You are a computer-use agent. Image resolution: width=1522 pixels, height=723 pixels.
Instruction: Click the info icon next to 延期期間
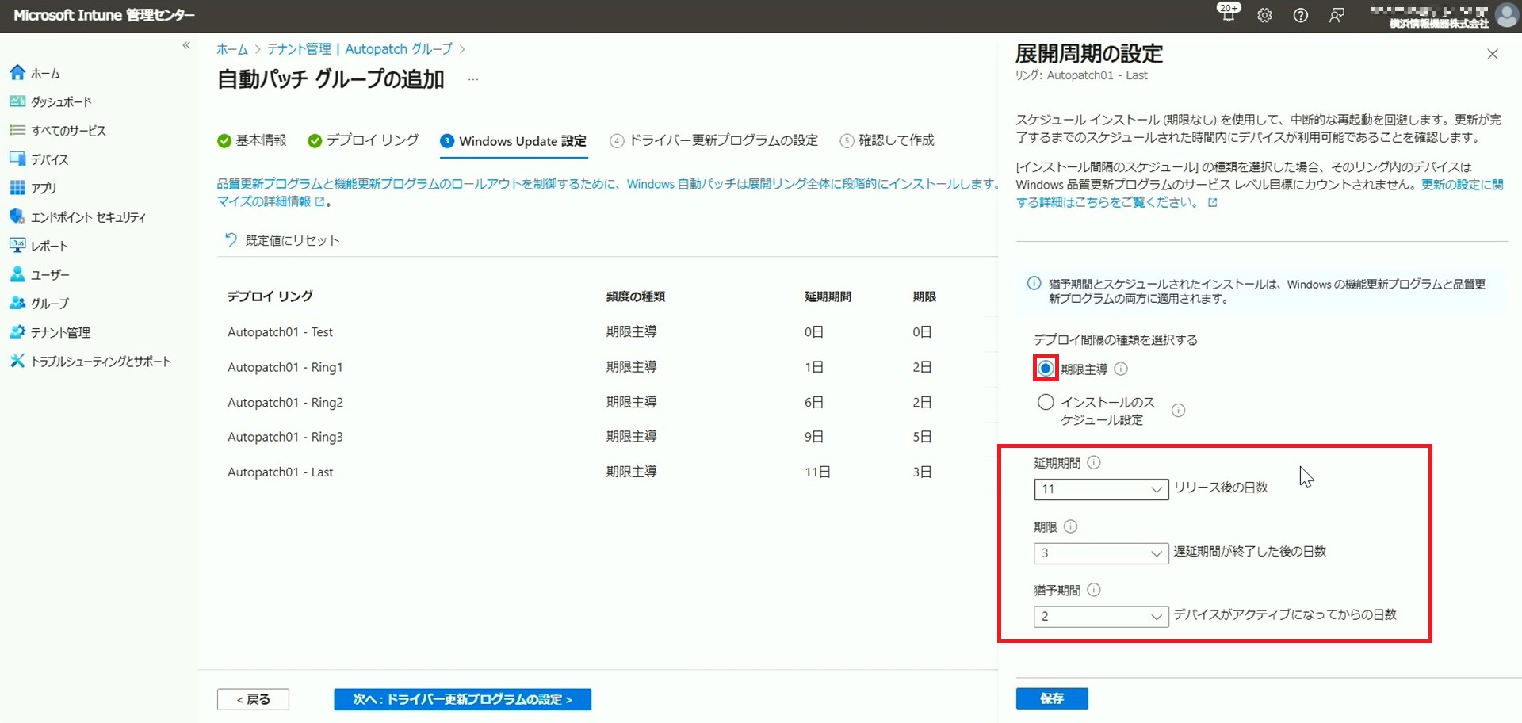point(1094,462)
